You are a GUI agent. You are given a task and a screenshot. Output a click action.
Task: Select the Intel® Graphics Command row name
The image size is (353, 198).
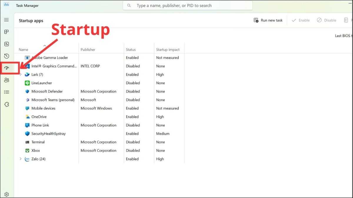[x=54, y=66]
